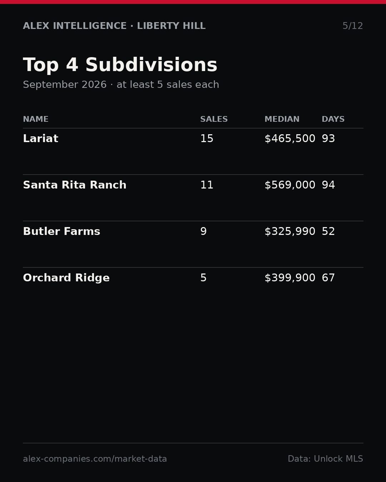The image size is (386, 482).
Task: Click Lariat's sales count of 15
Action: 207,139
